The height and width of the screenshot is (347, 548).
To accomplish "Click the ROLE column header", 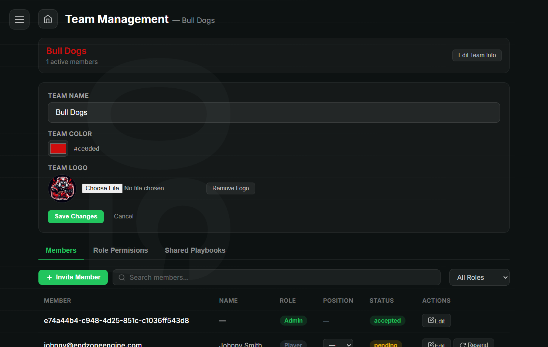I will [x=288, y=301].
